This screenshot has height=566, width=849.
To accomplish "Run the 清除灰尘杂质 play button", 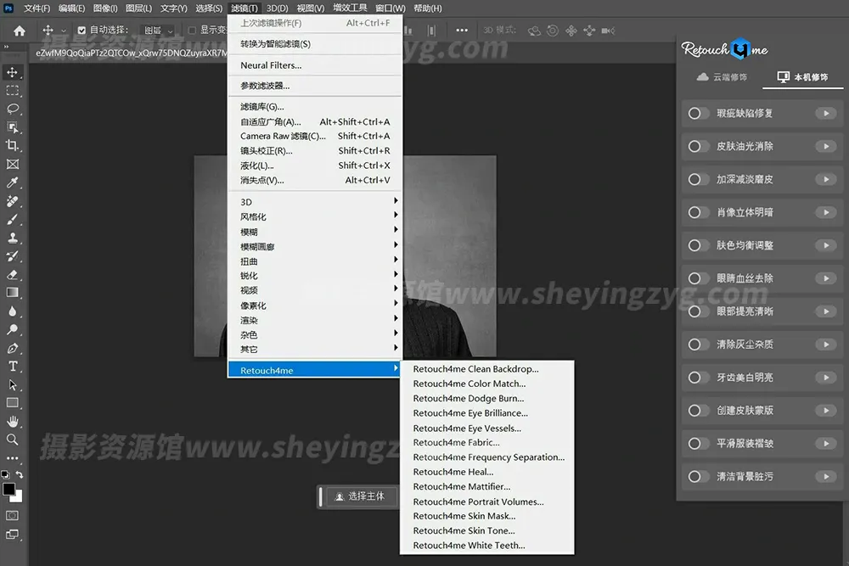I will tap(826, 345).
